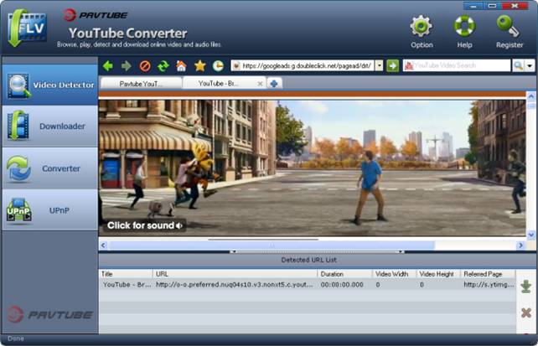Click the Referred Page column header
Viewport: 538px width, 346px height.
tap(488, 274)
